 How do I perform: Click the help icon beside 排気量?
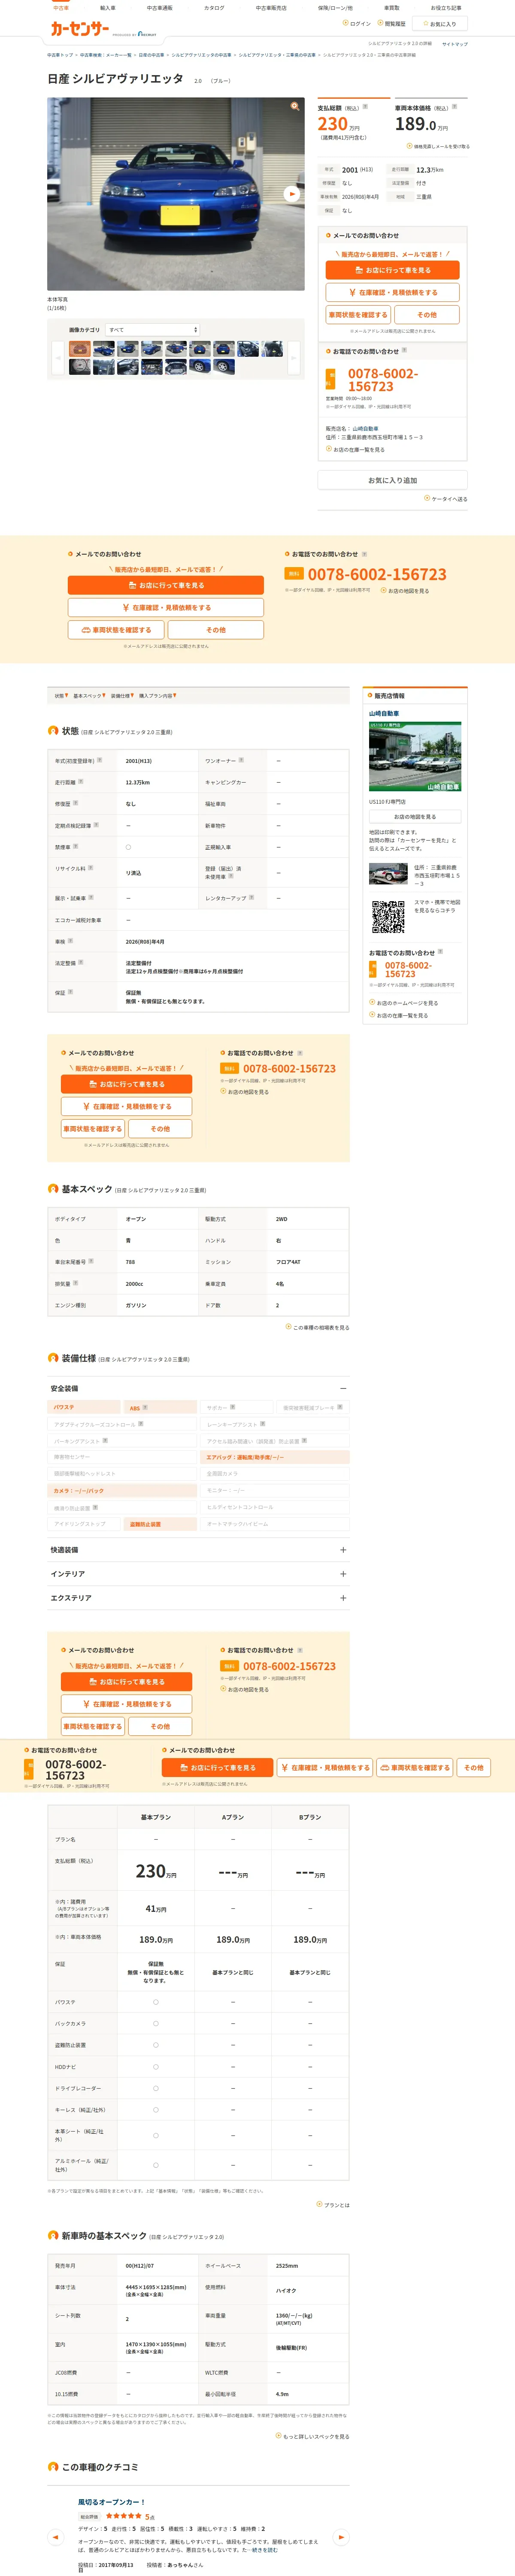[x=75, y=1283]
